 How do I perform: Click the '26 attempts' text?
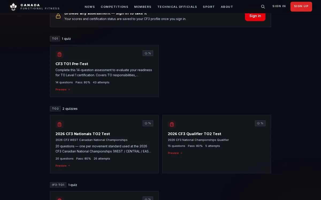(x=102, y=159)
